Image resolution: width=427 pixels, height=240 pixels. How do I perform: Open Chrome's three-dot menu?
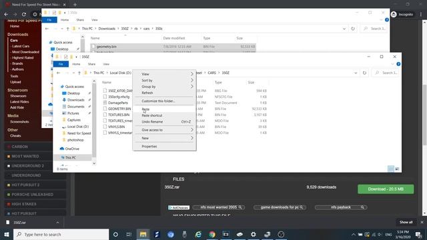420,15
